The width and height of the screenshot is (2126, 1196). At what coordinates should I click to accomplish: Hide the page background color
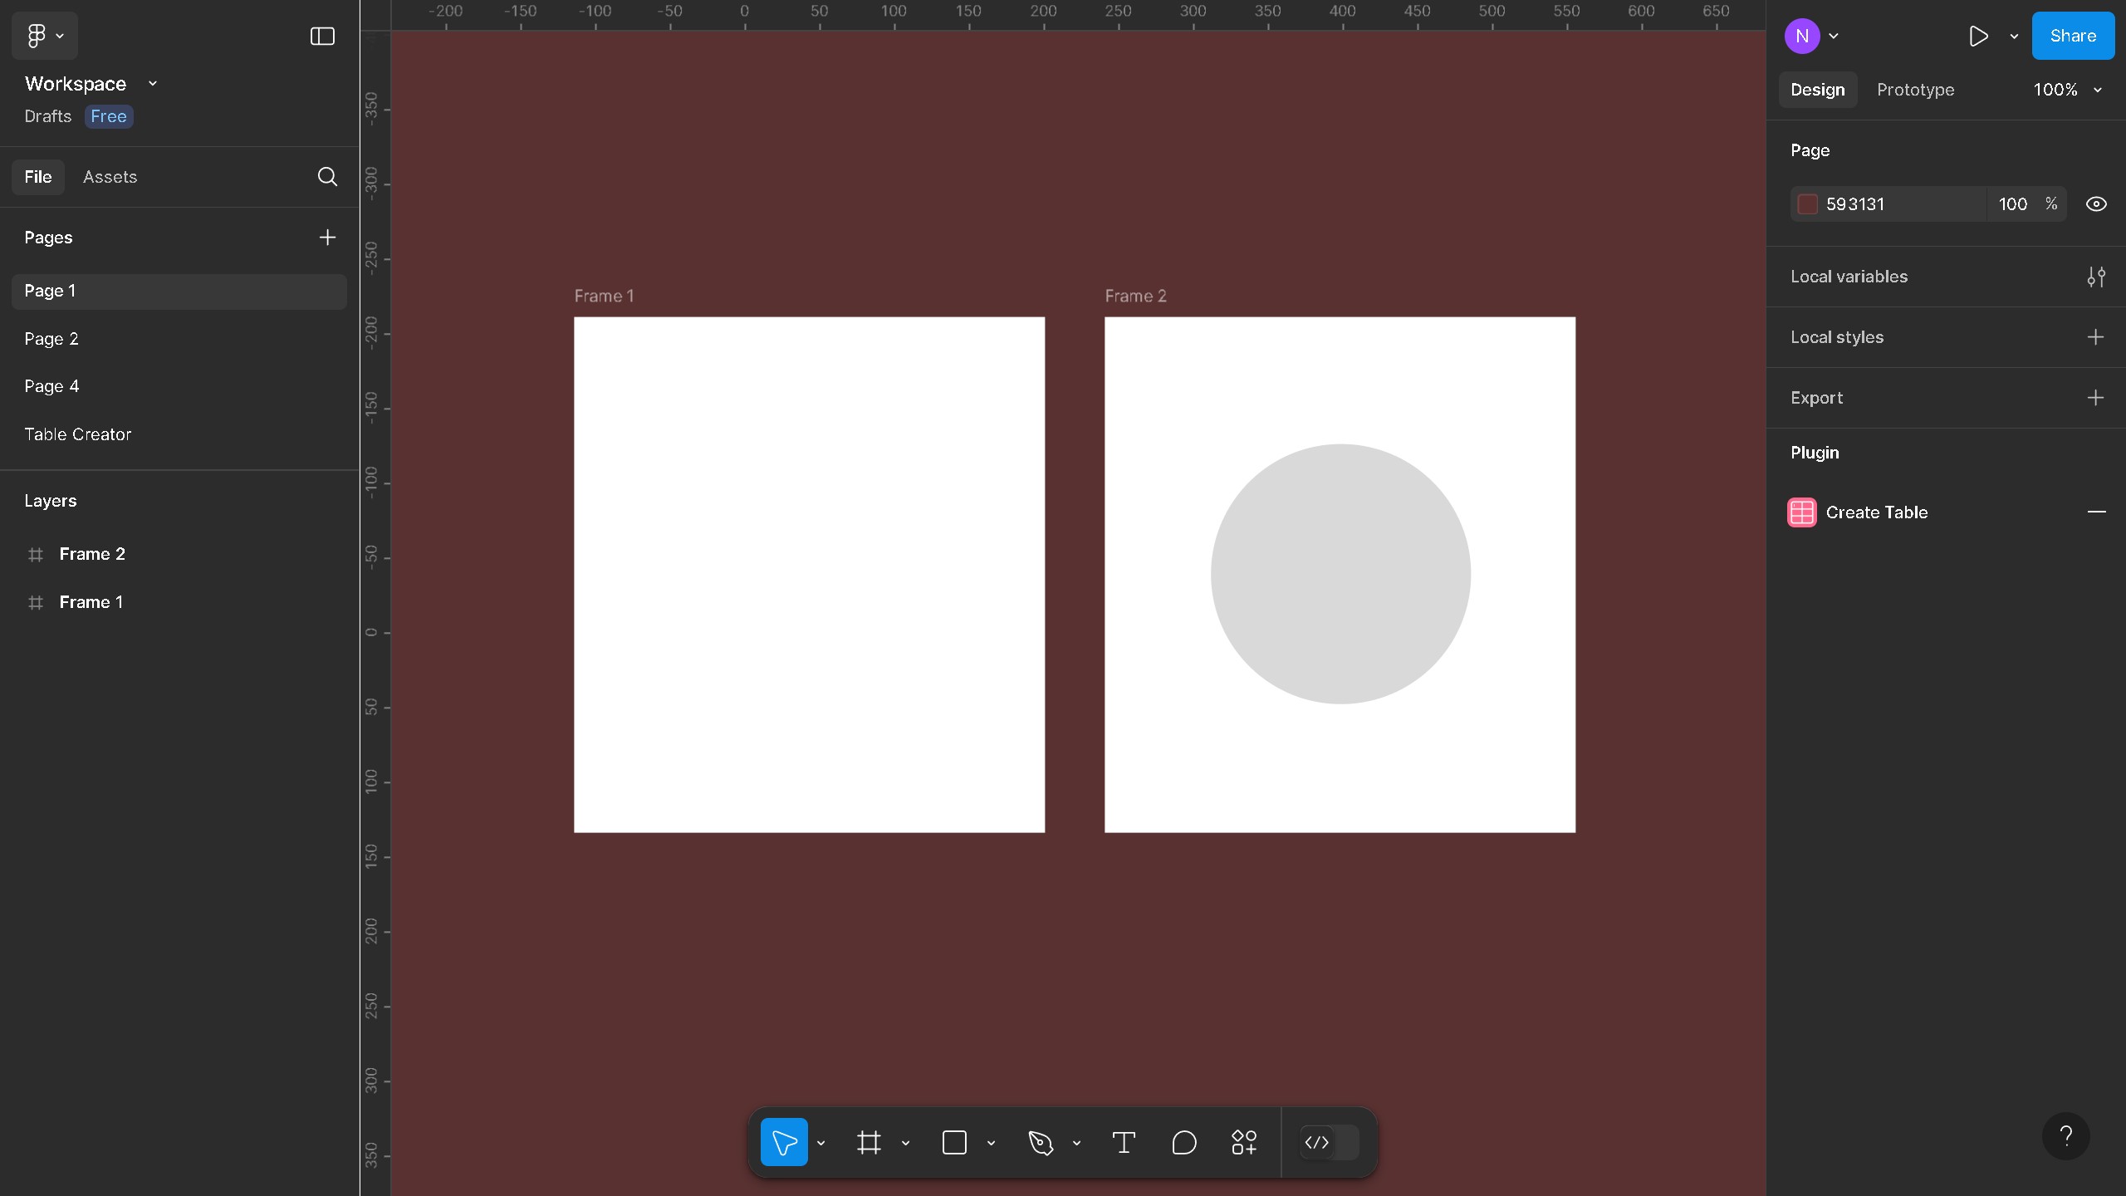click(2096, 203)
